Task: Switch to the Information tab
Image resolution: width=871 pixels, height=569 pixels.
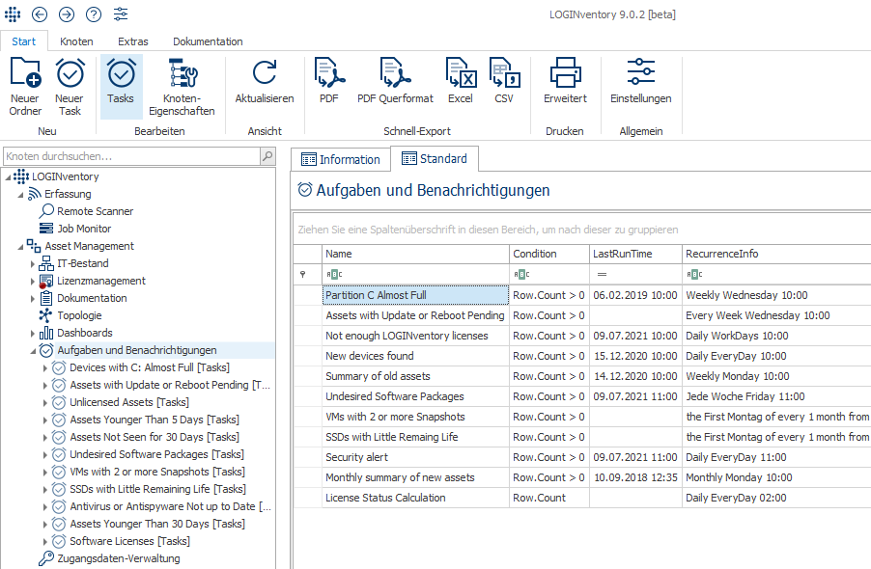Action: tap(341, 160)
